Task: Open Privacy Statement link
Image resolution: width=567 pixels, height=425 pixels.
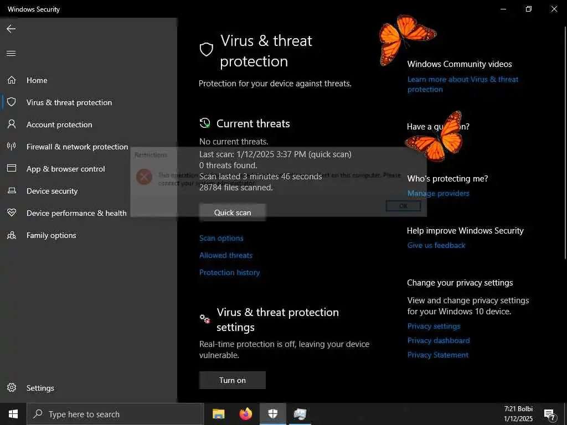Action: 437,355
